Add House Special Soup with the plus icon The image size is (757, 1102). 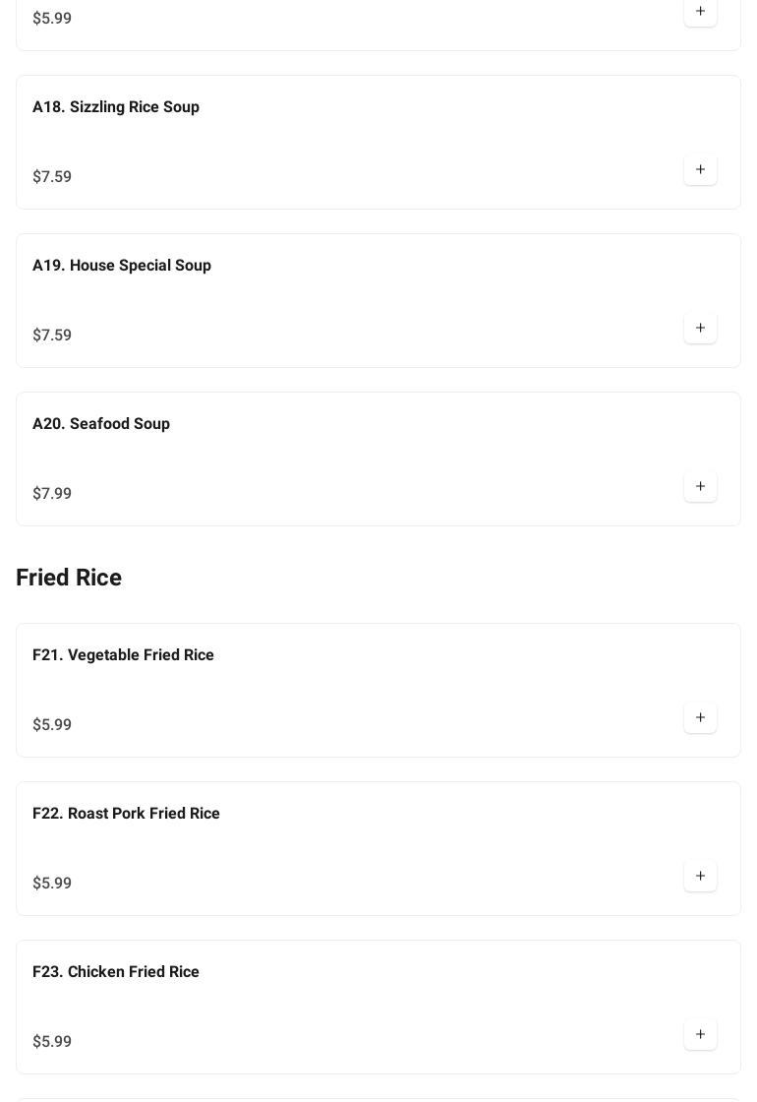tap(700, 329)
